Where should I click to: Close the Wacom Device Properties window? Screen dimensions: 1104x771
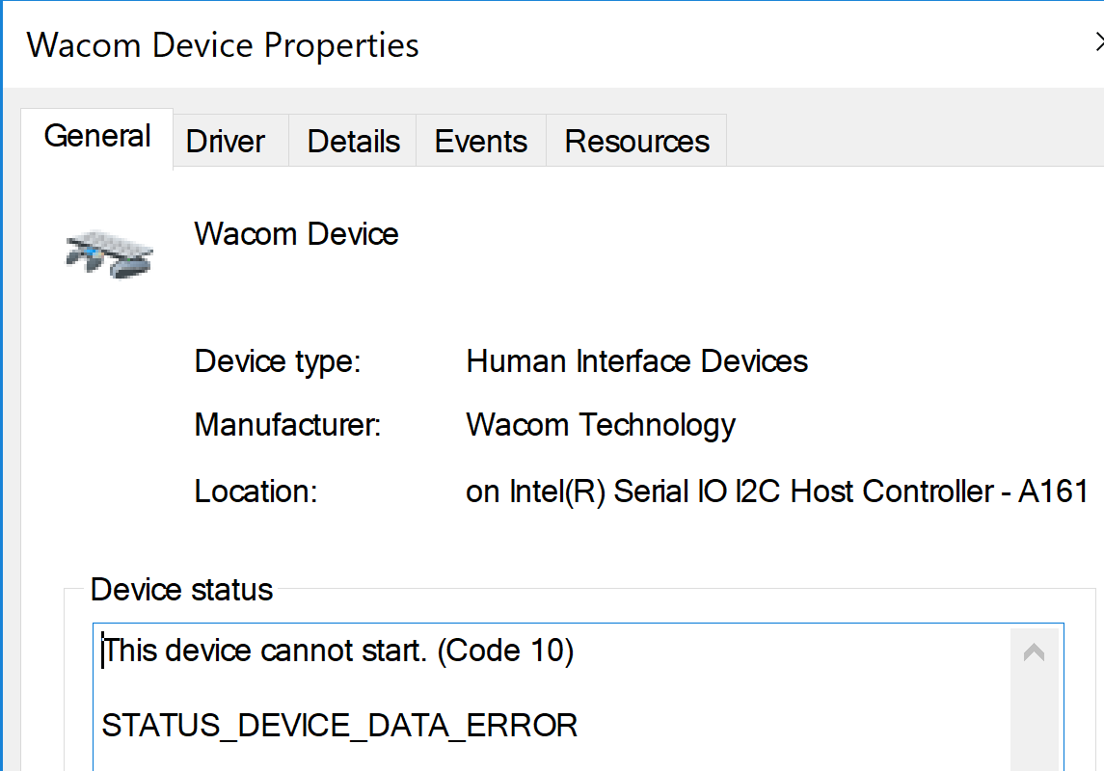click(1098, 41)
